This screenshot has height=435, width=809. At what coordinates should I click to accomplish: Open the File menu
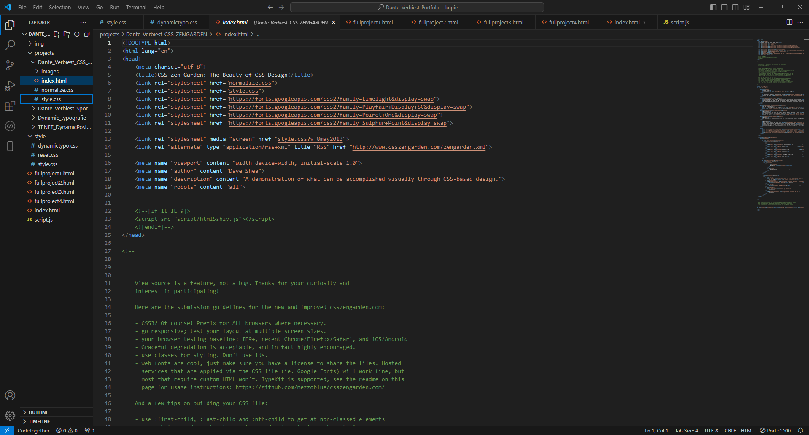[22, 7]
